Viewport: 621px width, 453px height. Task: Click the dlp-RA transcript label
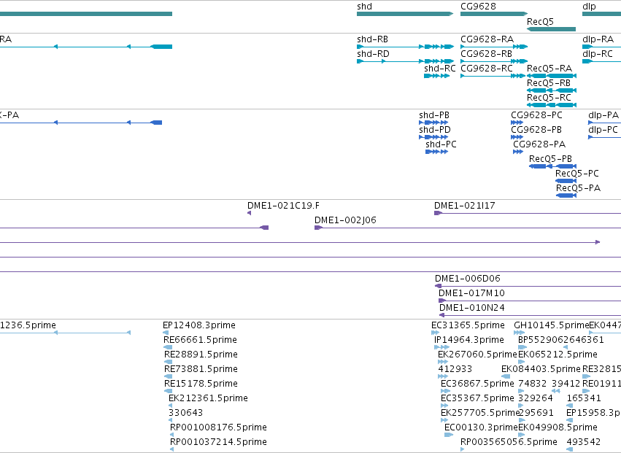[x=598, y=39]
